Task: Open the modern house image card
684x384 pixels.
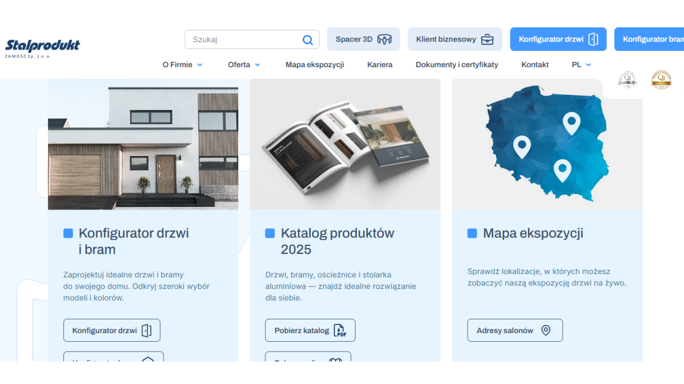Action: [143, 144]
